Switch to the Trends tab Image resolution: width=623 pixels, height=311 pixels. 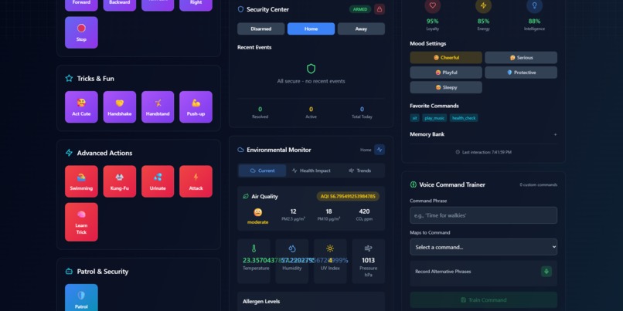[360, 171]
